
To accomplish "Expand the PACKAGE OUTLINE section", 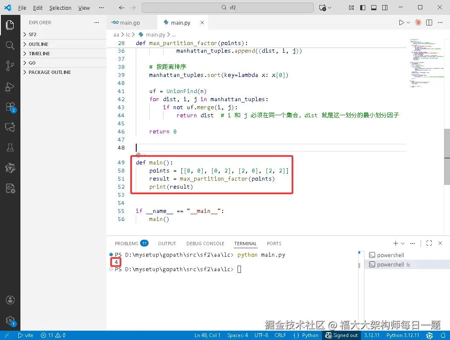I will click(x=63, y=72).
